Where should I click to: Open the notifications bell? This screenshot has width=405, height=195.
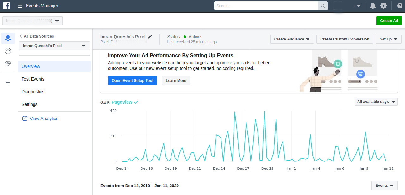click(x=373, y=6)
